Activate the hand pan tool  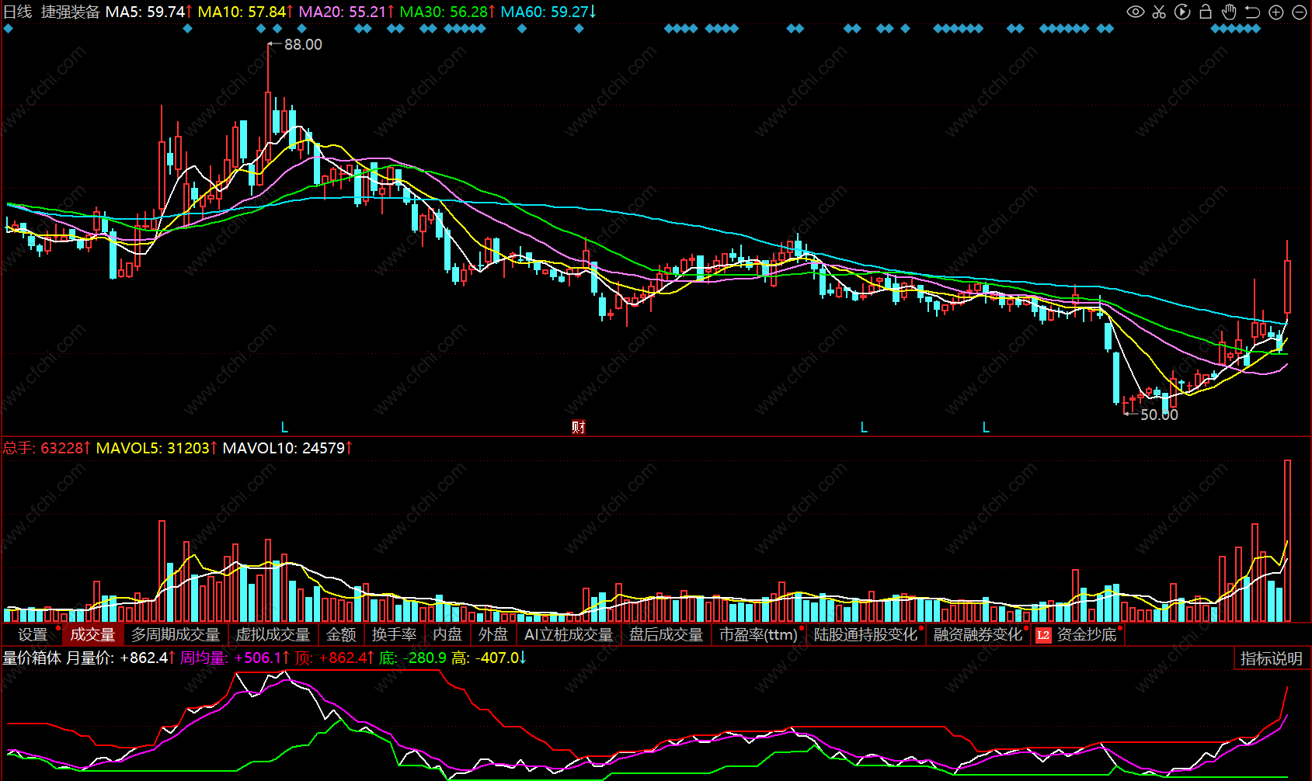click(1229, 12)
